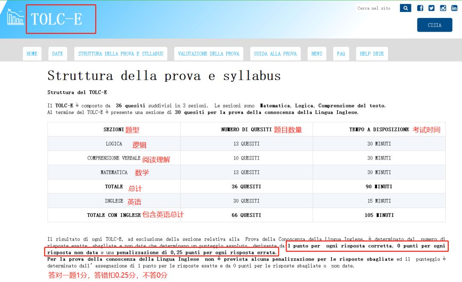Click the bold text '36 quesiti' in intro
Screen dimensions: 462x282
(130, 106)
